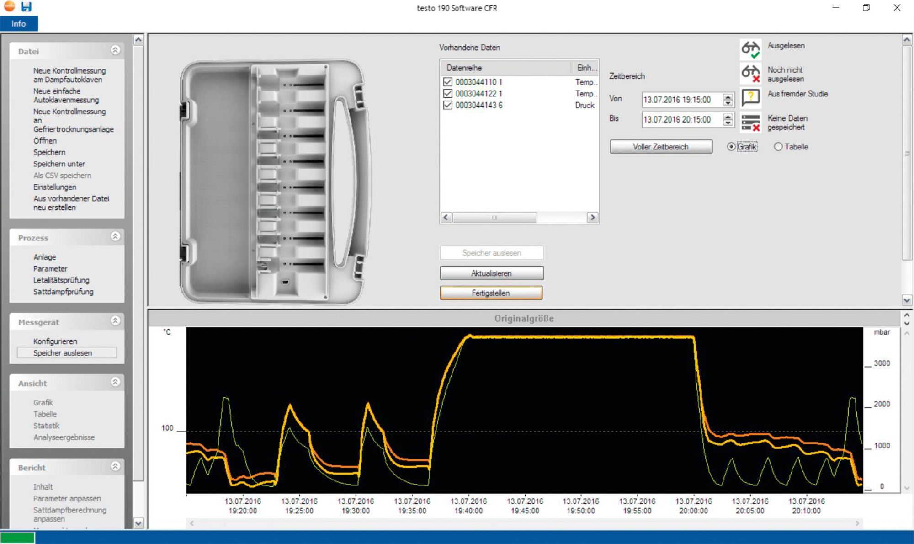Click the Ausgelesen binoculars check icon

click(750, 49)
